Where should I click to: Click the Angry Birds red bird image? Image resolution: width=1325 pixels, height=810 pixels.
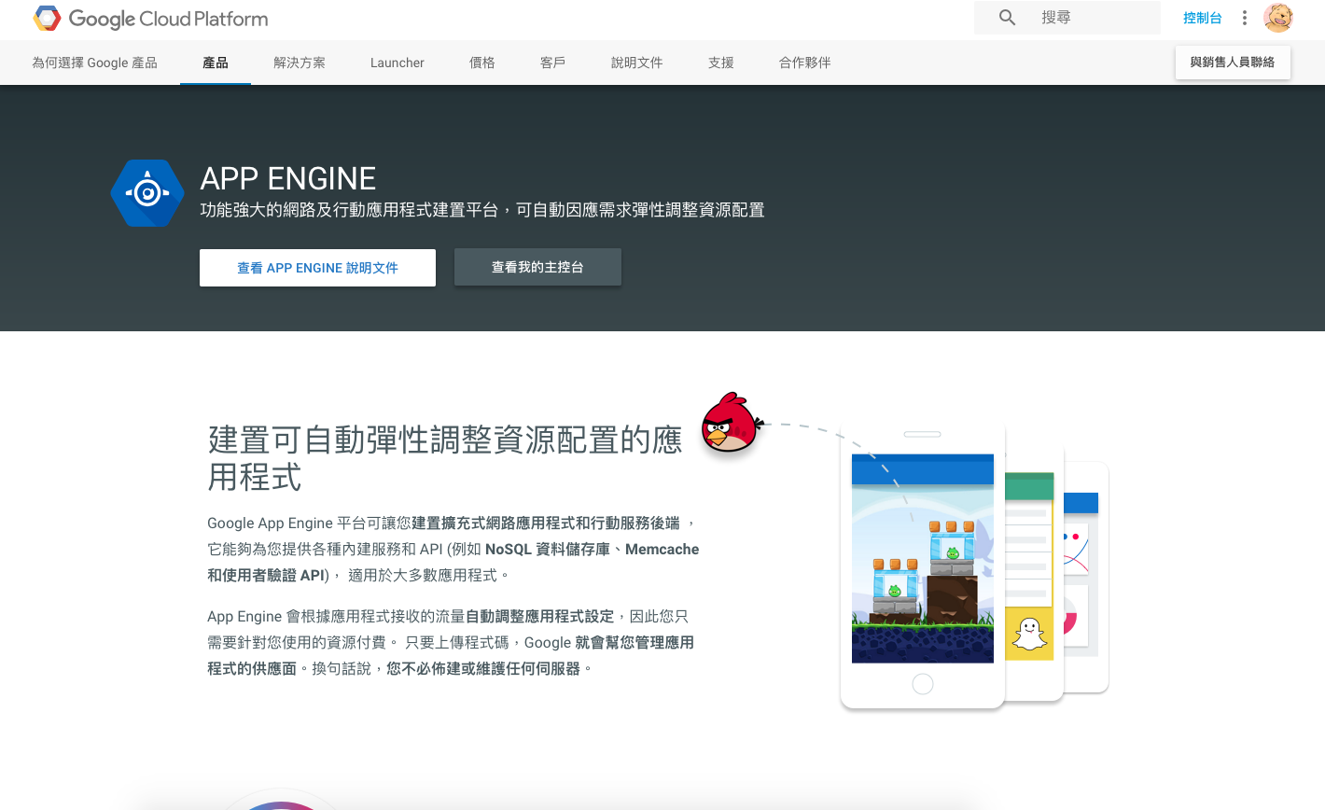[x=731, y=423]
